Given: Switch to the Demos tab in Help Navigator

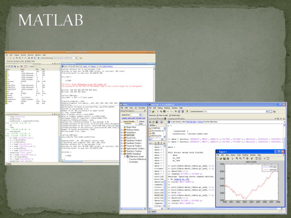Looking at the screenshot, I should click(x=142, y=121).
